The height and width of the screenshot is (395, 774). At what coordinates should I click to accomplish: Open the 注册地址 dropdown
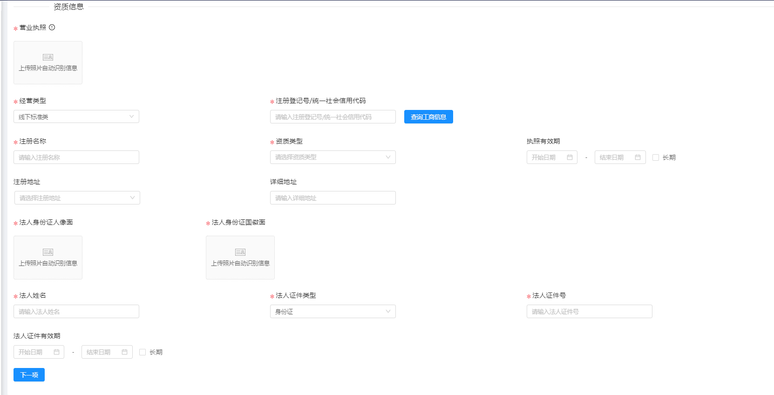77,198
